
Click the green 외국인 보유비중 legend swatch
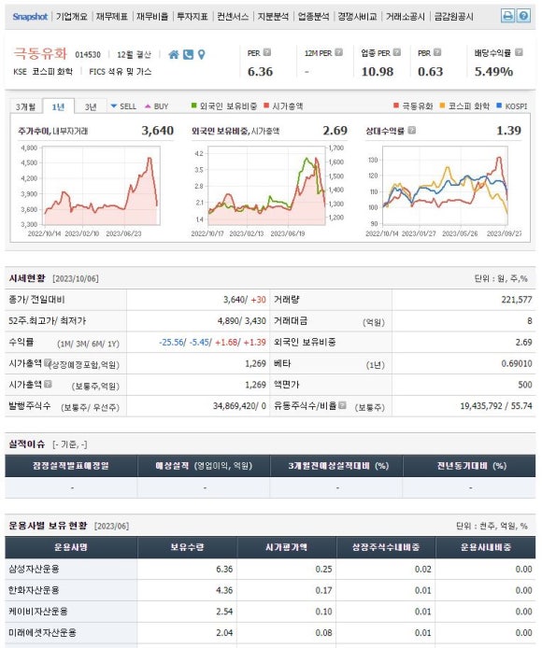[194, 106]
